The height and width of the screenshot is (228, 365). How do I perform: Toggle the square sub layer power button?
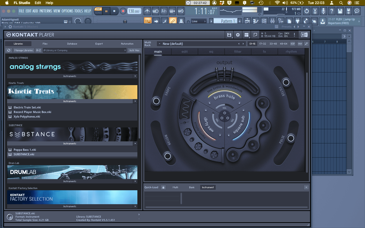(228, 118)
